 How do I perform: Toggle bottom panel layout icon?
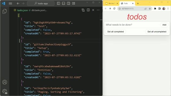[x=64, y=3]
